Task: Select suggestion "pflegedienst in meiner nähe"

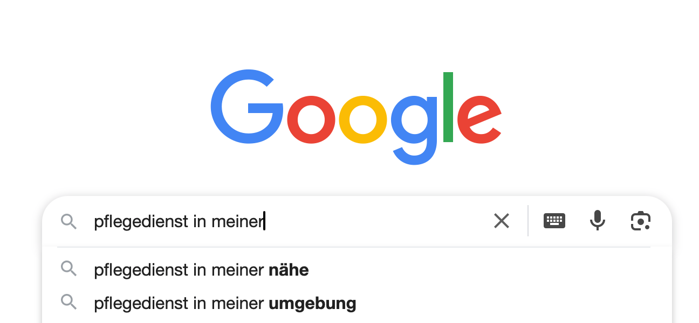Action: (201, 269)
